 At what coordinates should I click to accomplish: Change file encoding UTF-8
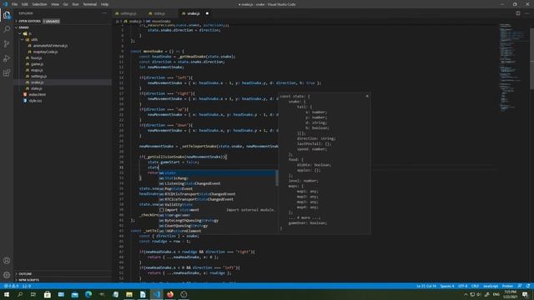pos(463,286)
